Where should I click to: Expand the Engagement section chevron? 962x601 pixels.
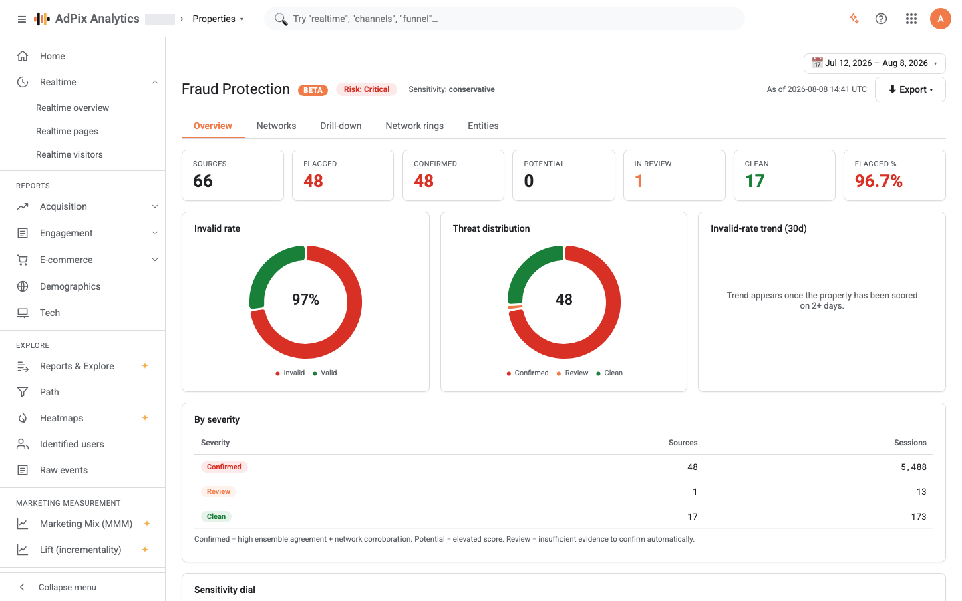point(155,233)
